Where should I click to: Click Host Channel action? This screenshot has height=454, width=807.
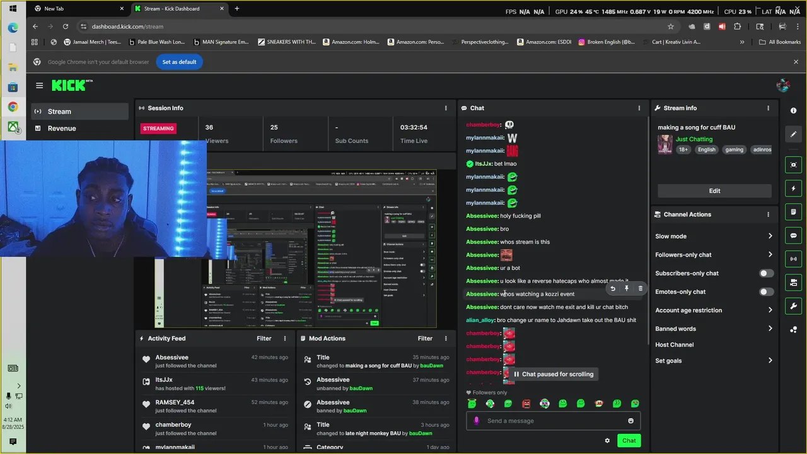(674, 345)
